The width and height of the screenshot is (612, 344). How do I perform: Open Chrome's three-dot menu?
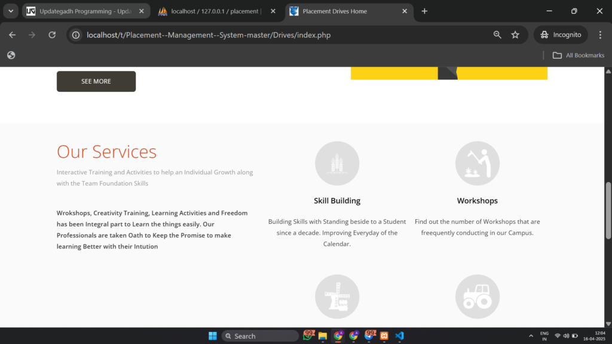point(601,35)
